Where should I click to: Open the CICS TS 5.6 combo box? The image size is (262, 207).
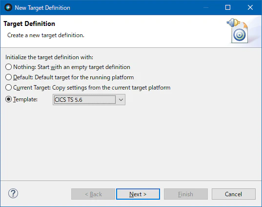pos(89,100)
